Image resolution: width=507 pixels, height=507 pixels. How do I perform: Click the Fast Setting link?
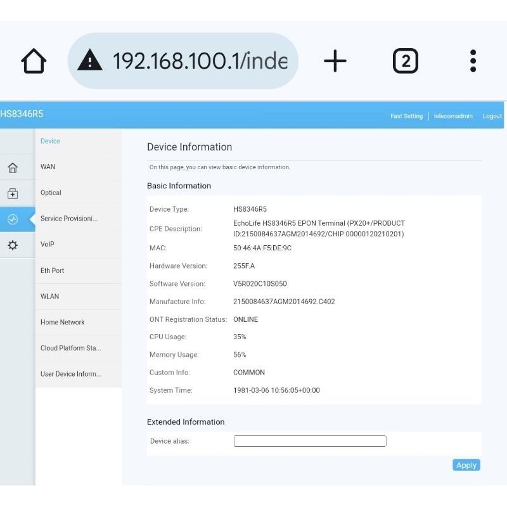(406, 116)
